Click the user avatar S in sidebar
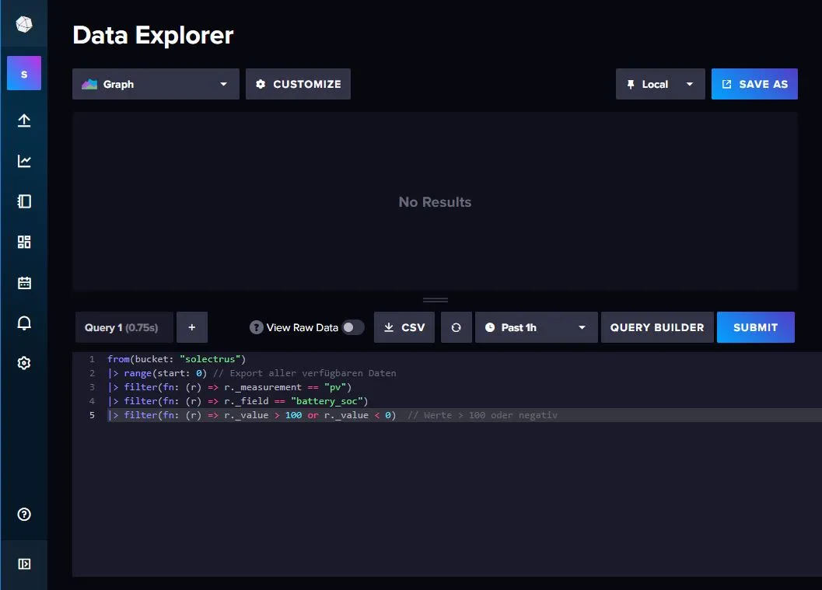This screenshot has height=590, width=822. click(x=24, y=74)
